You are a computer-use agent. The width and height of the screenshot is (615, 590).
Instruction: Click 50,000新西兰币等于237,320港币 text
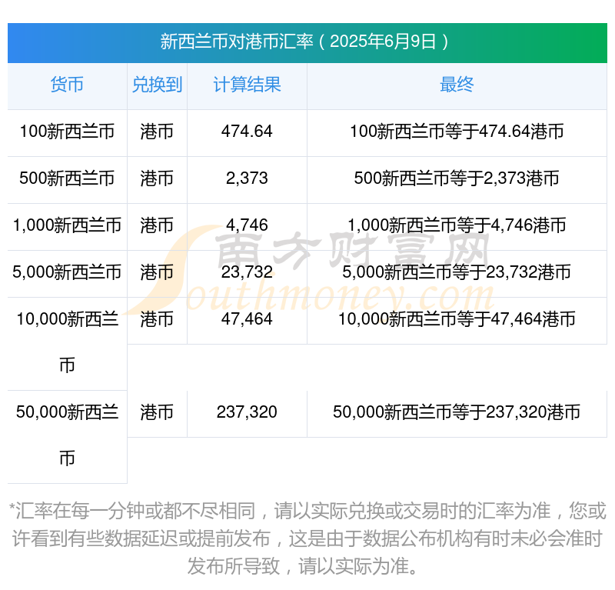pos(457,412)
